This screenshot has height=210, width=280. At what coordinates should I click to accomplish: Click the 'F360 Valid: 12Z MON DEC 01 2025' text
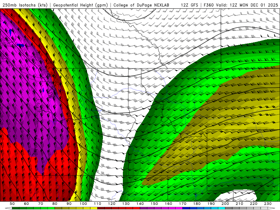(x=241, y=5)
